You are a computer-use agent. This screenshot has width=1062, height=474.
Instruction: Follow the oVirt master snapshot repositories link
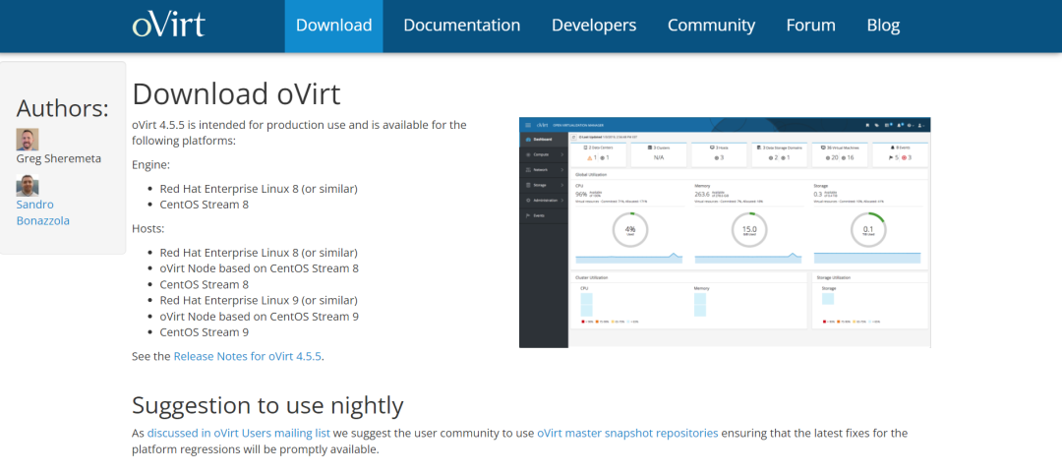point(627,433)
